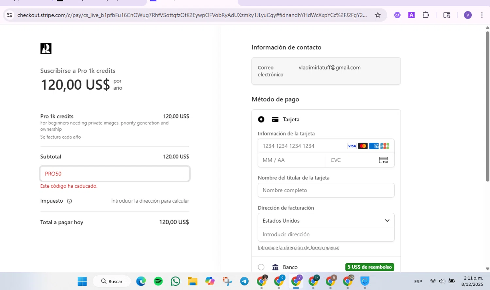This screenshot has height=290, width=490.
Task: Select the Tarjeta payment radio button
Action: [x=261, y=119]
